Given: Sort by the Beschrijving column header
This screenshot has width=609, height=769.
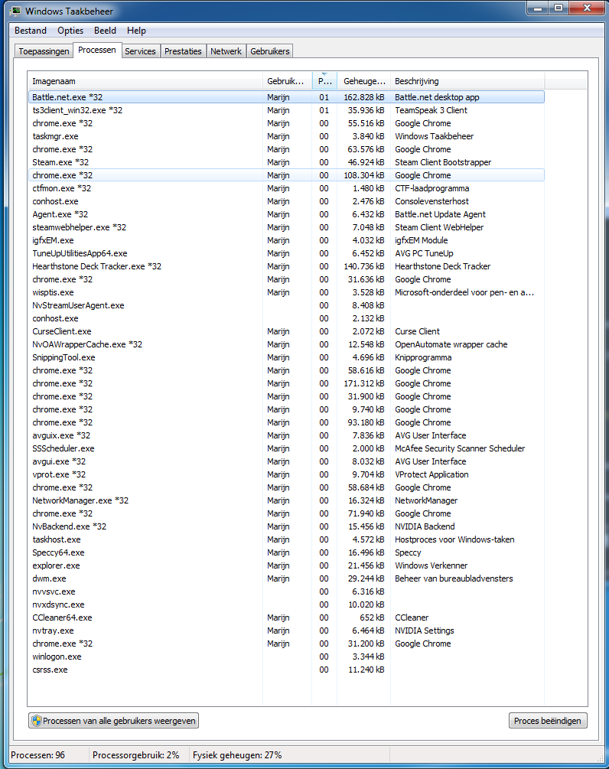Looking at the screenshot, I should (467, 81).
